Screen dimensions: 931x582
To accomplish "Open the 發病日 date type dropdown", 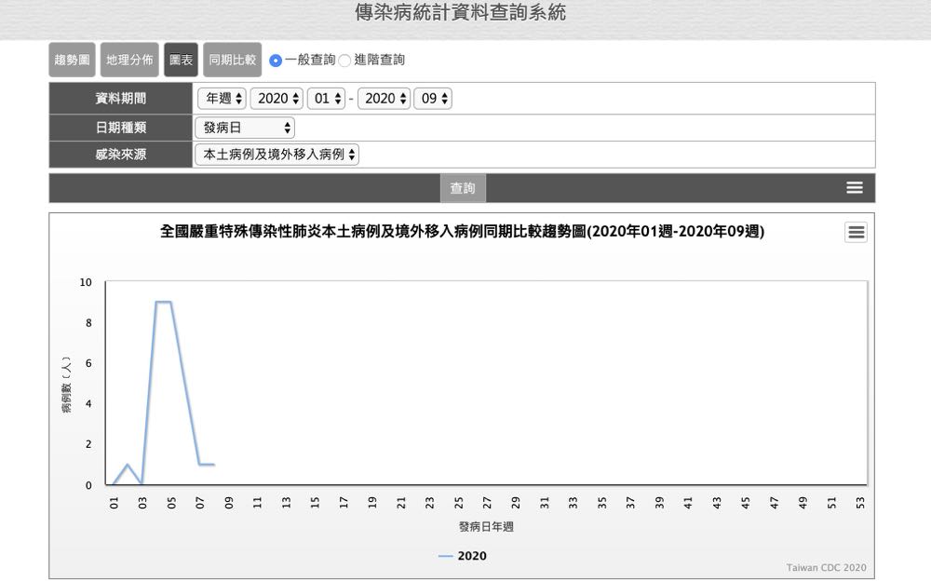I will tap(245, 128).
